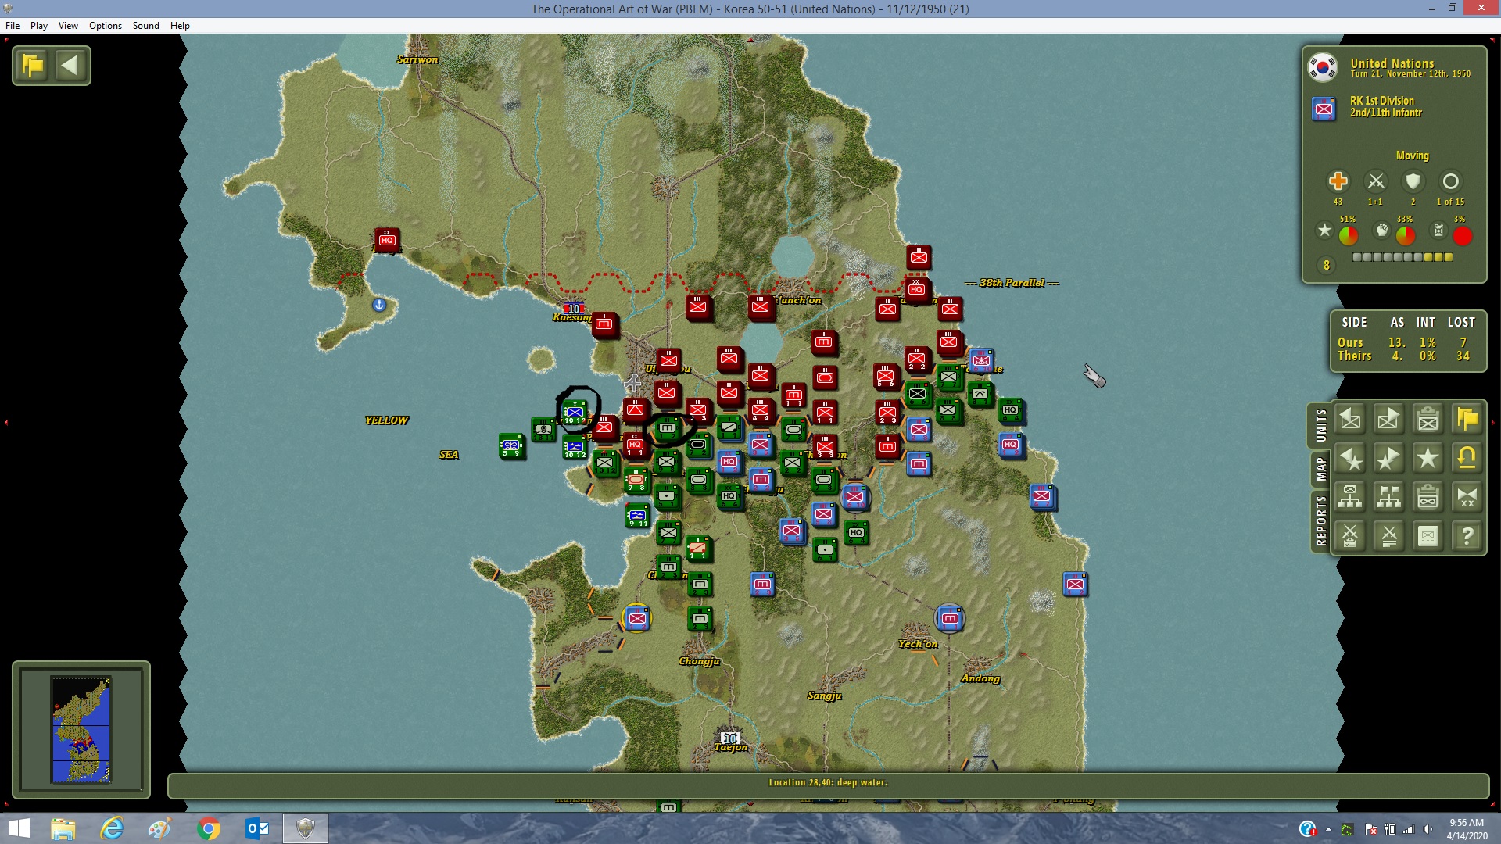Click 'RK 1st Division' unit name text
Image resolution: width=1501 pixels, height=844 pixels.
(1382, 101)
